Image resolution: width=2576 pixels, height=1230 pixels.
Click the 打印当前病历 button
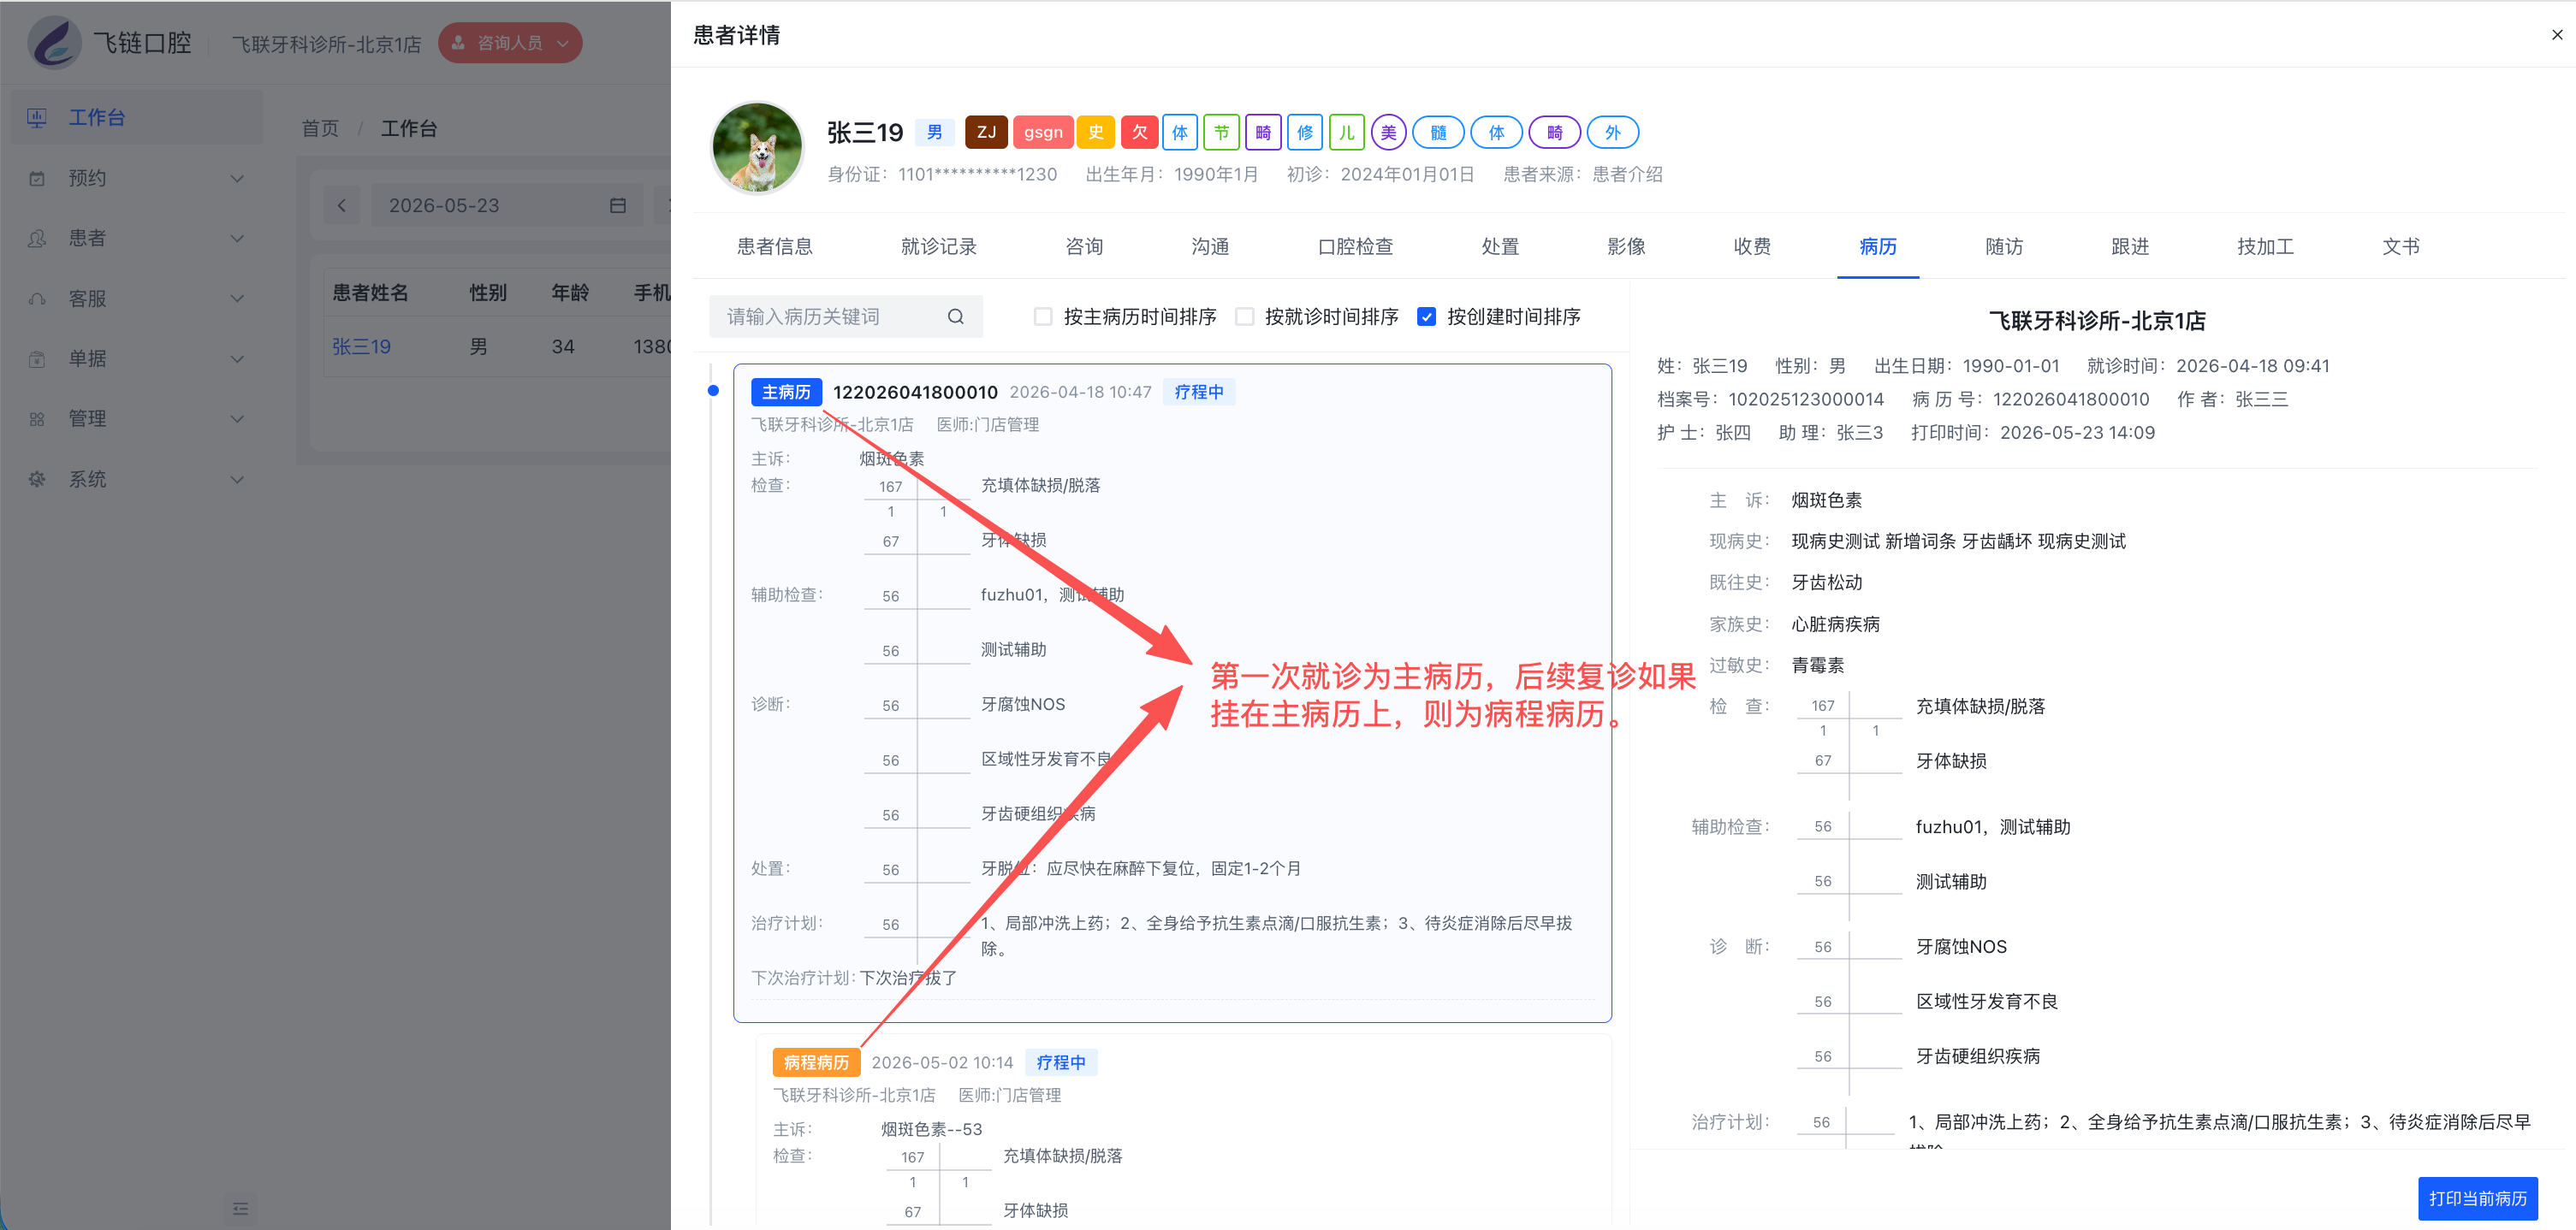click(2477, 1198)
